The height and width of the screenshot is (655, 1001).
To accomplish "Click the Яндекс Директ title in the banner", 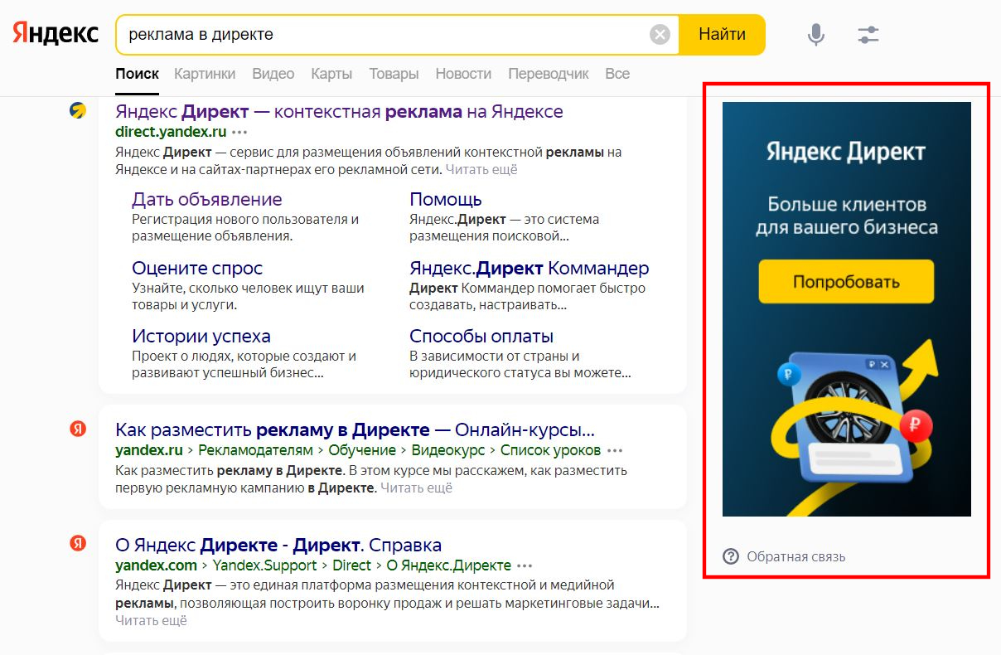I will point(845,152).
